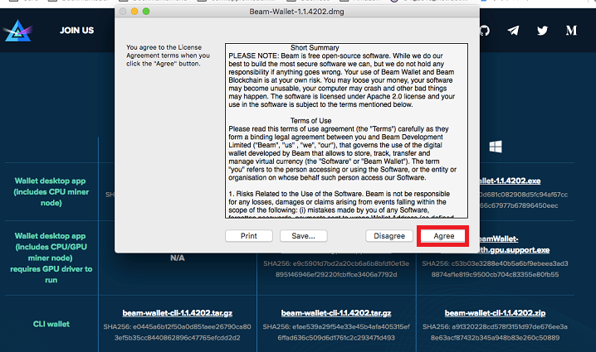
Task: Click the Beam logo on website
Action: [x=17, y=31]
